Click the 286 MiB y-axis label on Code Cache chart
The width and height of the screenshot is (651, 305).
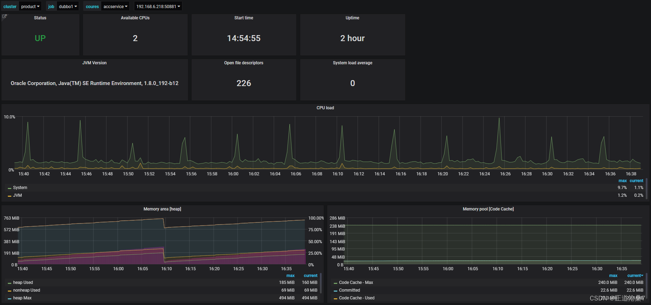click(337, 218)
